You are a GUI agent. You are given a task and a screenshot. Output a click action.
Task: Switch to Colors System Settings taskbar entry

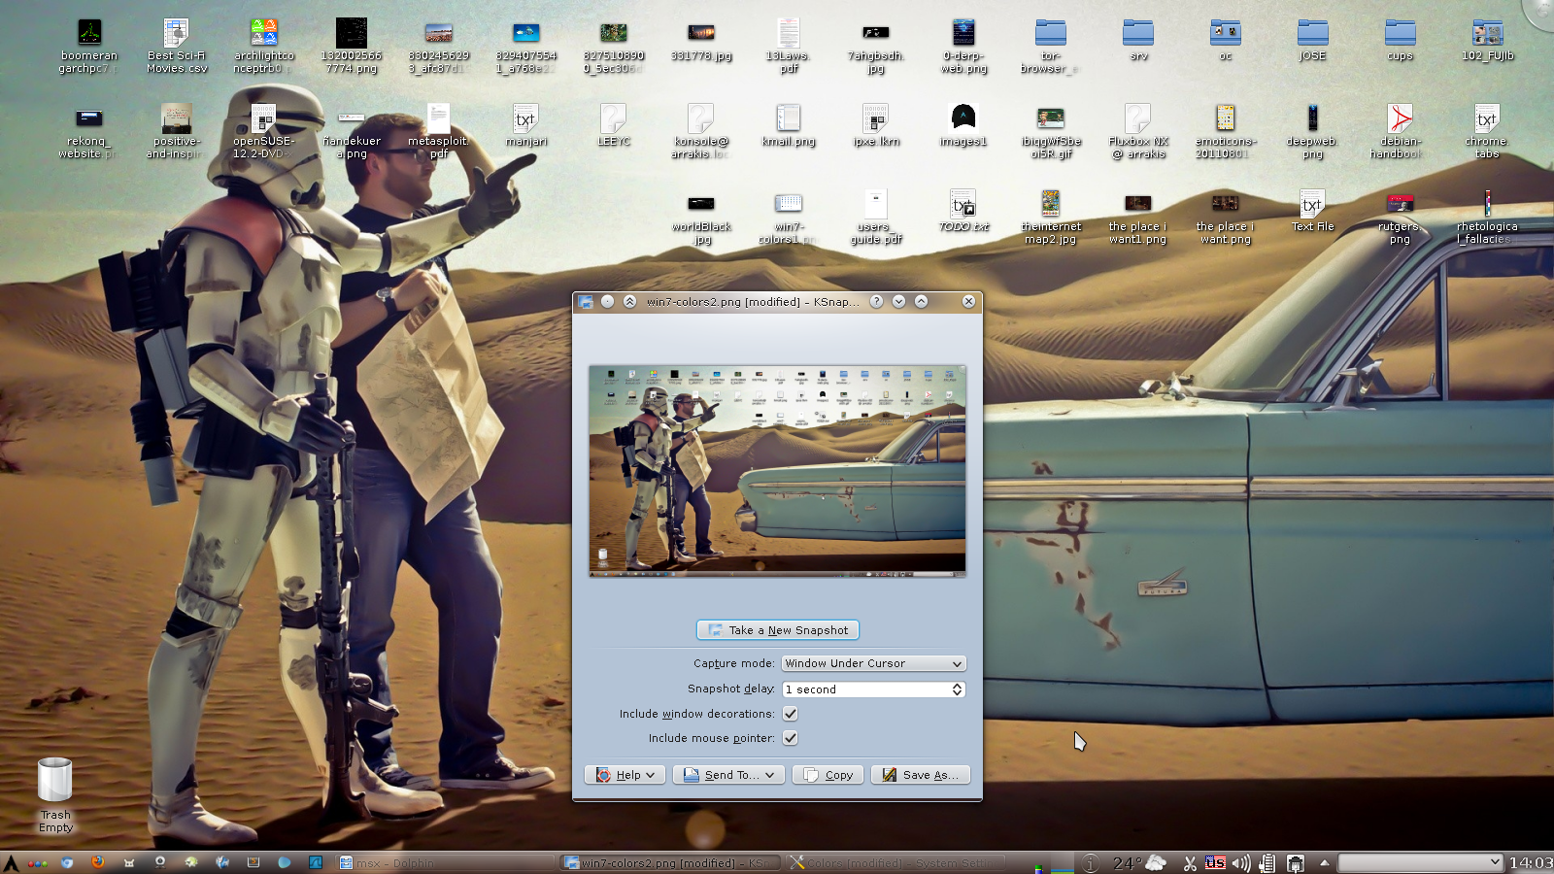(x=895, y=862)
